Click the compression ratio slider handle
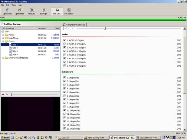 105,29
